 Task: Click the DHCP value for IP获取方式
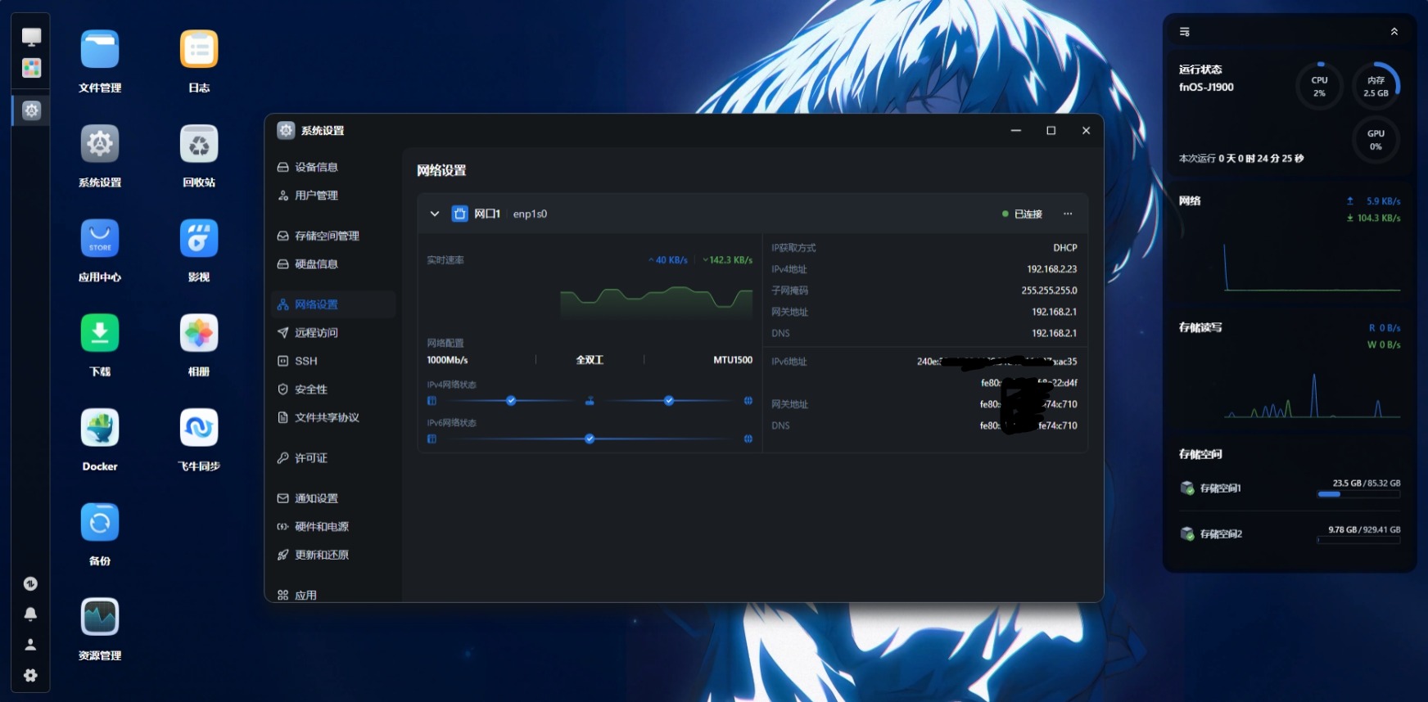point(1065,248)
